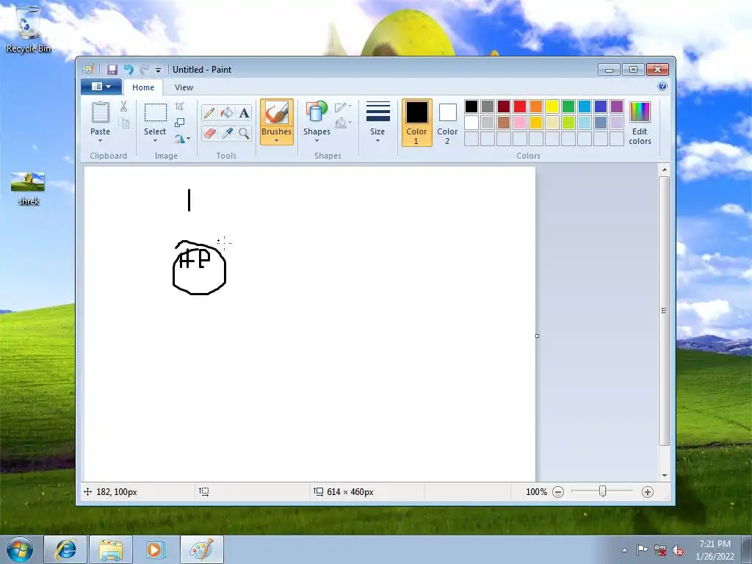Pick the pink (rose) color swatch

[520, 123]
